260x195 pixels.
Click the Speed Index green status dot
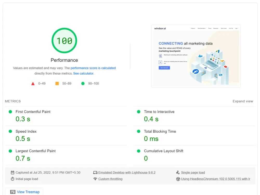tap(10, 131)
